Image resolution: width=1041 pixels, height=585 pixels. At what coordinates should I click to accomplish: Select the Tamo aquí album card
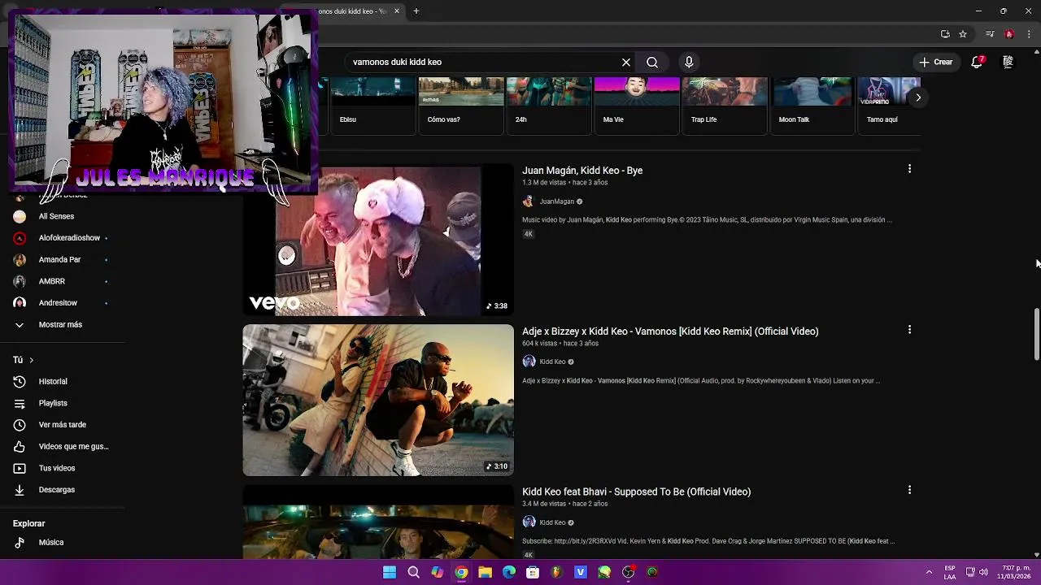pos(889,106)
